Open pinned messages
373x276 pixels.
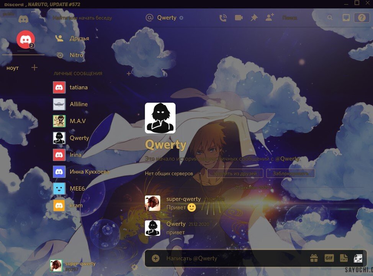point(254,18)
